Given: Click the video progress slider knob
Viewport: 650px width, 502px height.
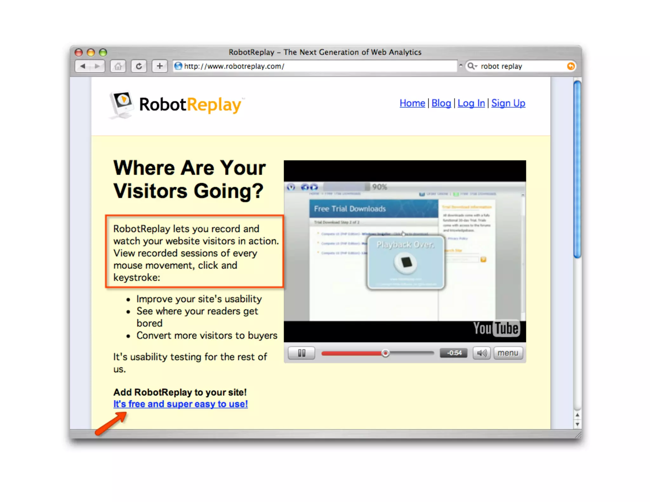Looking at the screenshot, I should point(385,353).
